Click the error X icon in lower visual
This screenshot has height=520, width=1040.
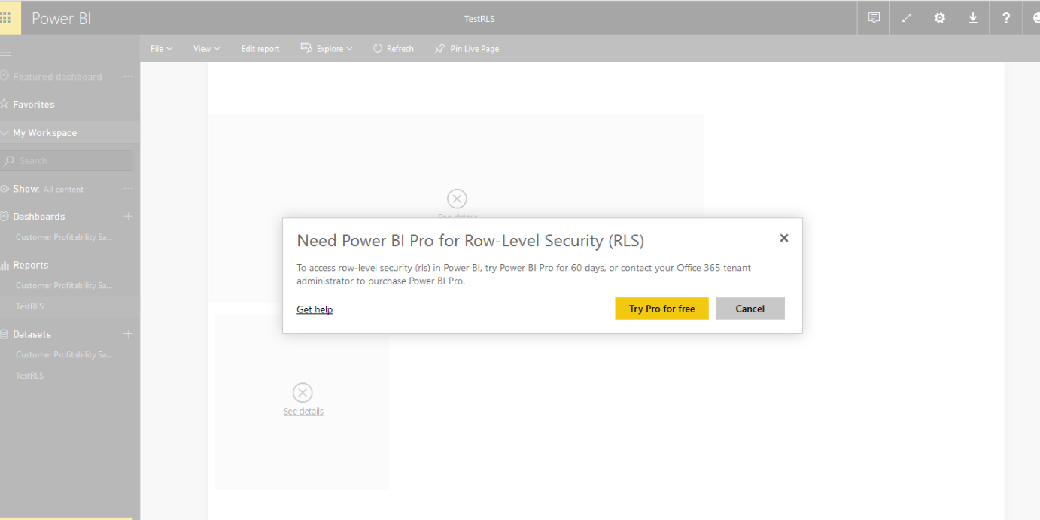click(x=303, y=393)
